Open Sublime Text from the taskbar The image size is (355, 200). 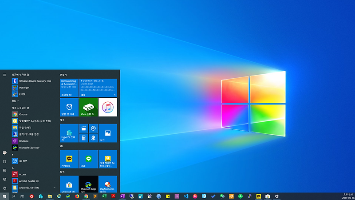(95, 196)
